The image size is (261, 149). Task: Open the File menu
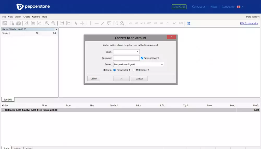[4, 17]
